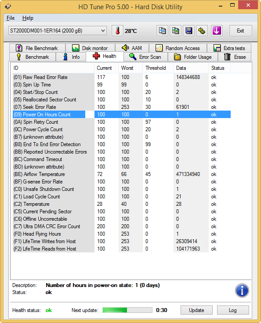The width and height of the screenshot is (261, 323).
Task: Click the blue information icon
Action: (x=242, y=291)
